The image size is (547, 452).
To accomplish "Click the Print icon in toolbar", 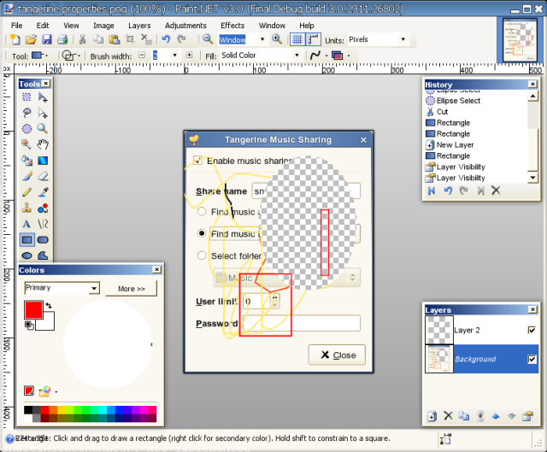I will pos(62,39).
